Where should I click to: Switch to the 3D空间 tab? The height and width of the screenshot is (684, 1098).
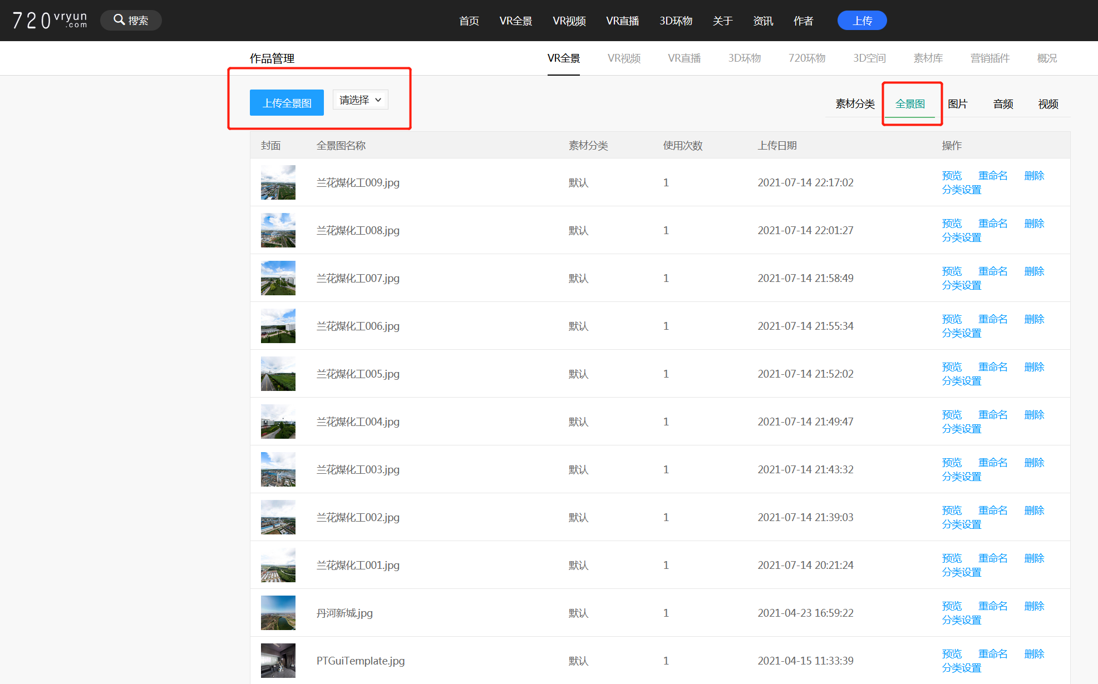(870, 58)
